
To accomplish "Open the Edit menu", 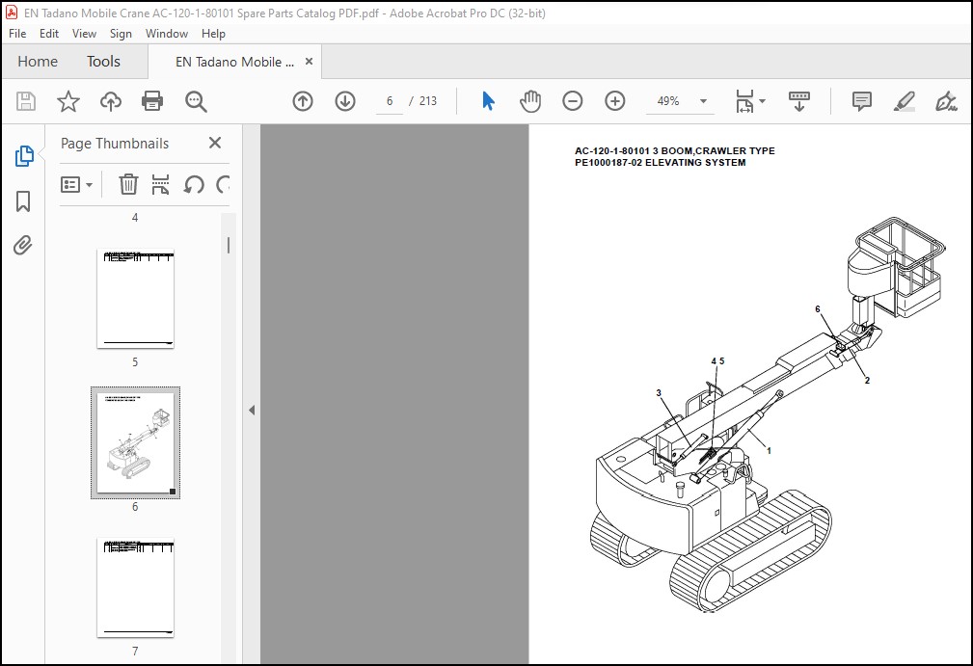I will coord(49,34).
